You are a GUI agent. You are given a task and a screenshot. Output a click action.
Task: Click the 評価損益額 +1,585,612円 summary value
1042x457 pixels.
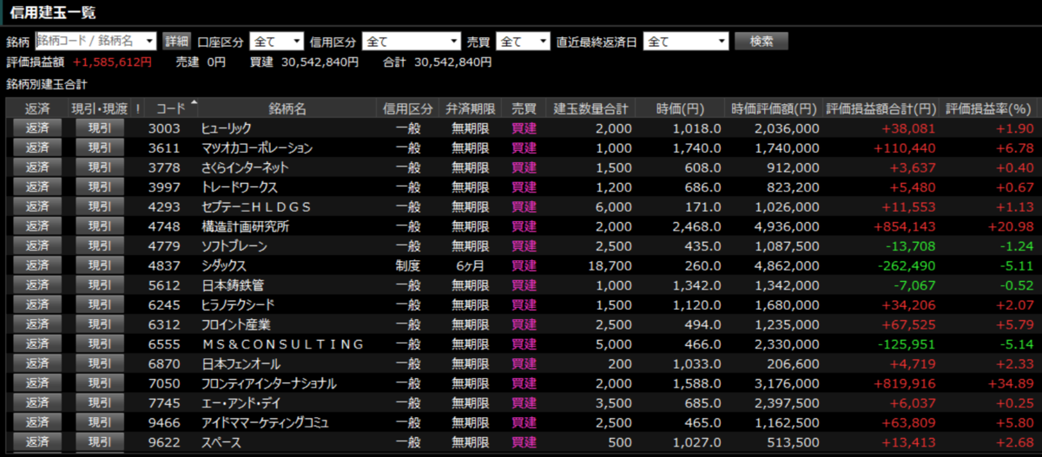coord(112,62)
